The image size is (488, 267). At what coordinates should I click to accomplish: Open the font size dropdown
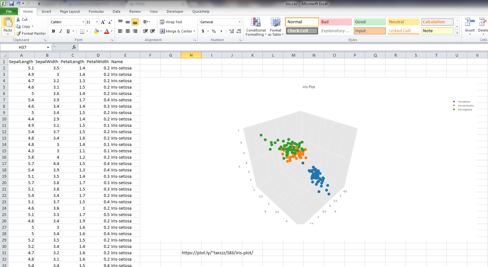coord(97,22)
